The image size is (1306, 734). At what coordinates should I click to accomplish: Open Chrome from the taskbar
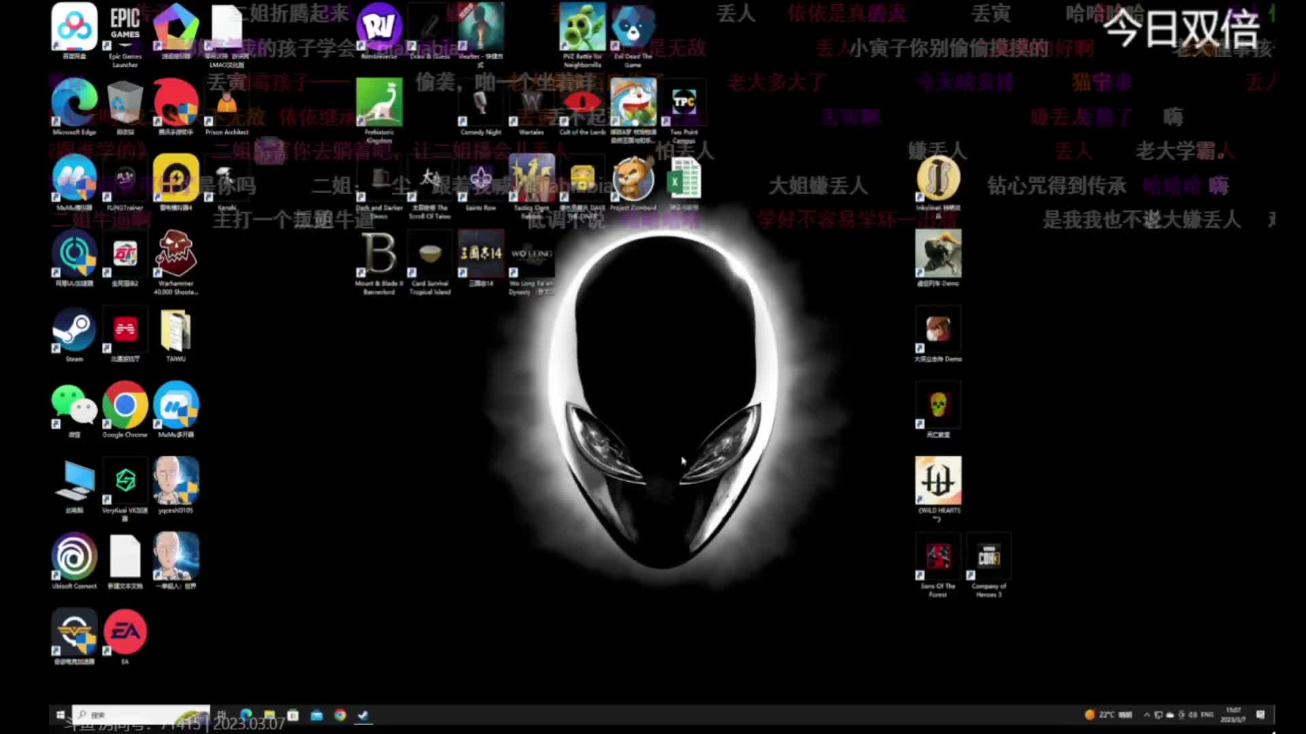(x=340, y=714)
